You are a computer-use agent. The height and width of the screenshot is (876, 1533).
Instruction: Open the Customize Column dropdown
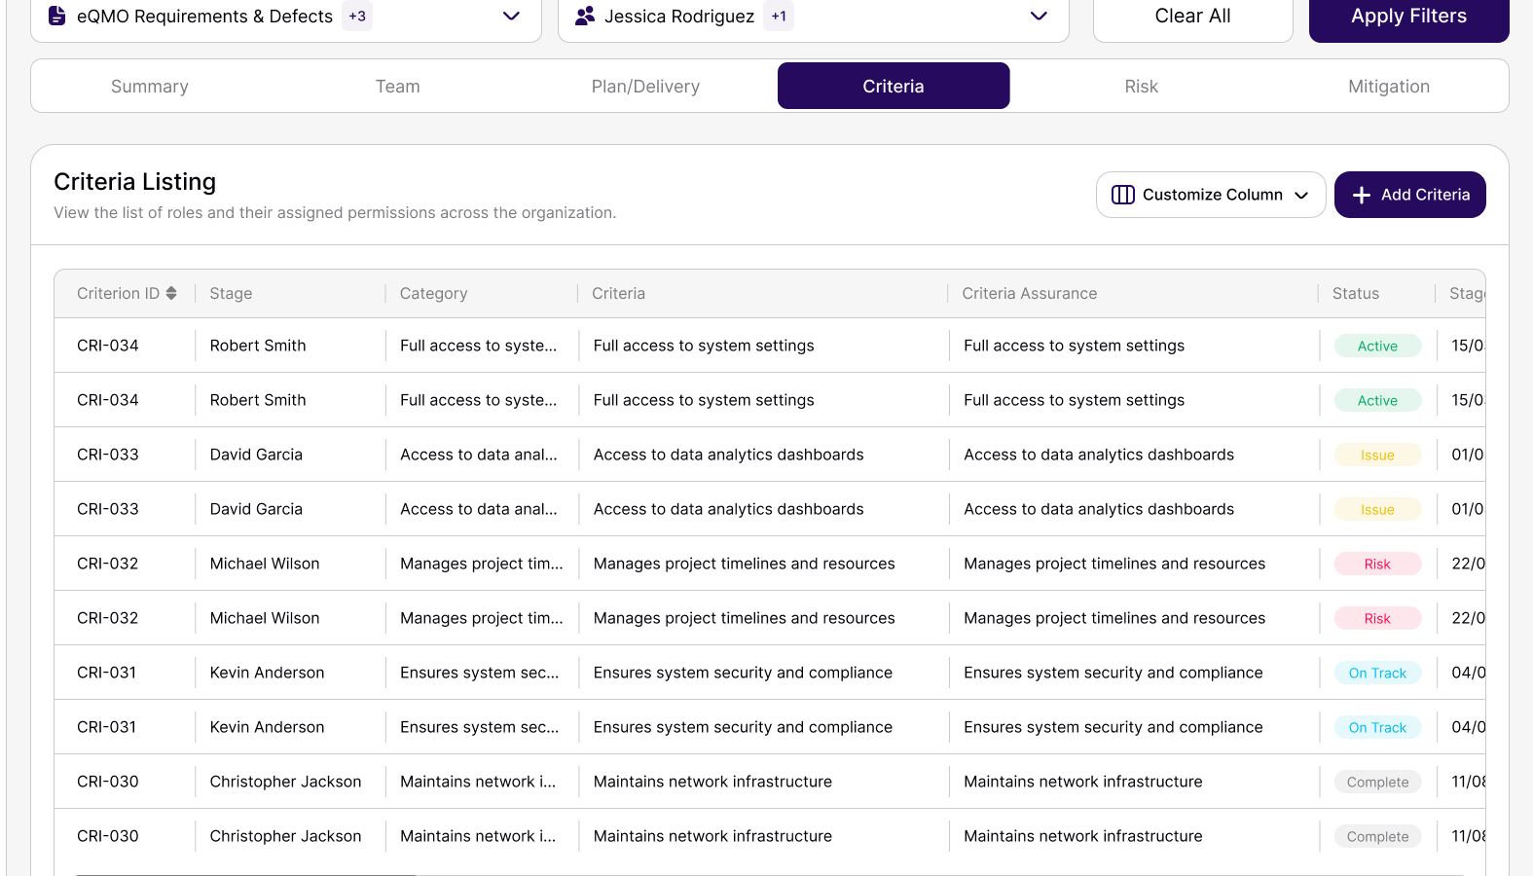point(1211,195)
